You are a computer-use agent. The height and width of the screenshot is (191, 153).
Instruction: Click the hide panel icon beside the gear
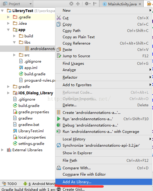[95, 4]
